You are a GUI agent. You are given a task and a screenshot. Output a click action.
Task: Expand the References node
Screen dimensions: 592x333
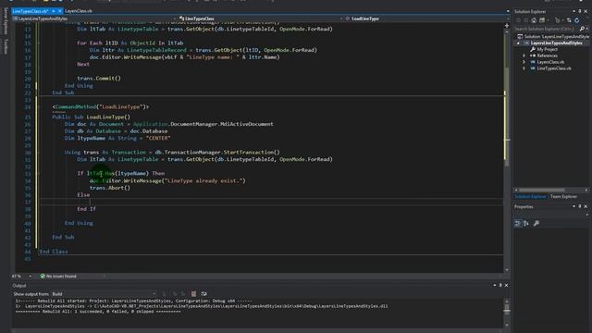click(524, 55)
